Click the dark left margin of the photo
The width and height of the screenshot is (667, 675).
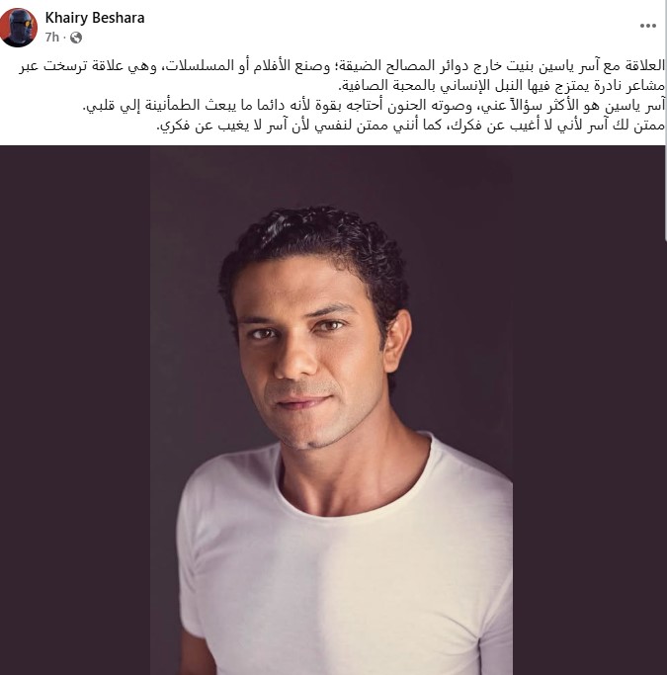(75, 410)
